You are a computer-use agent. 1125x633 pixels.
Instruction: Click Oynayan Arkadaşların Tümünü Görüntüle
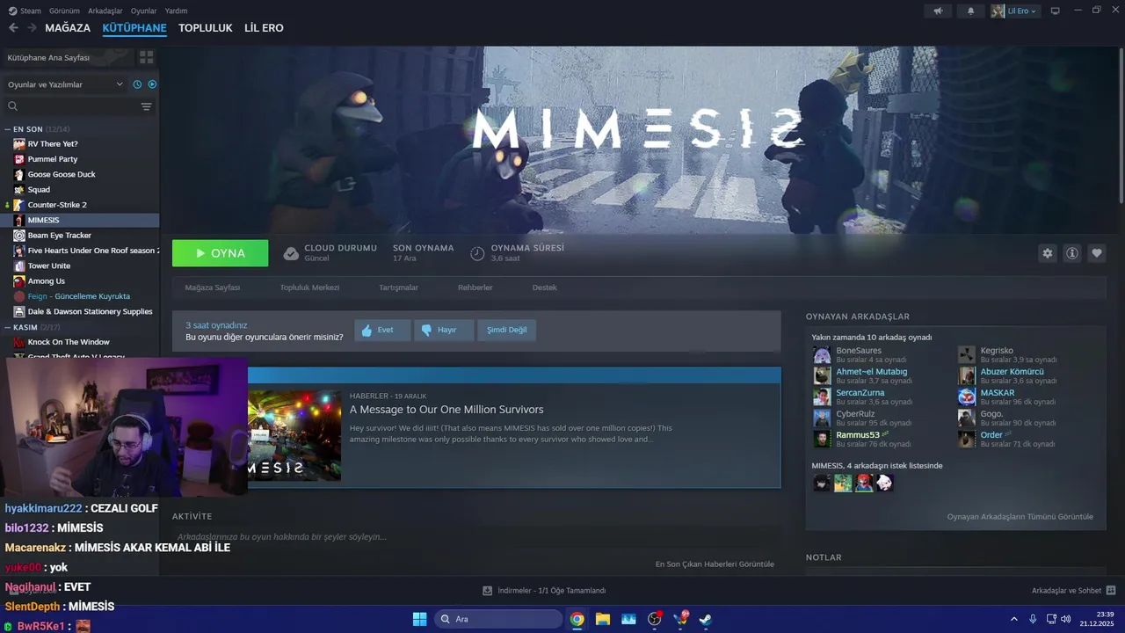coord(1020,517)
